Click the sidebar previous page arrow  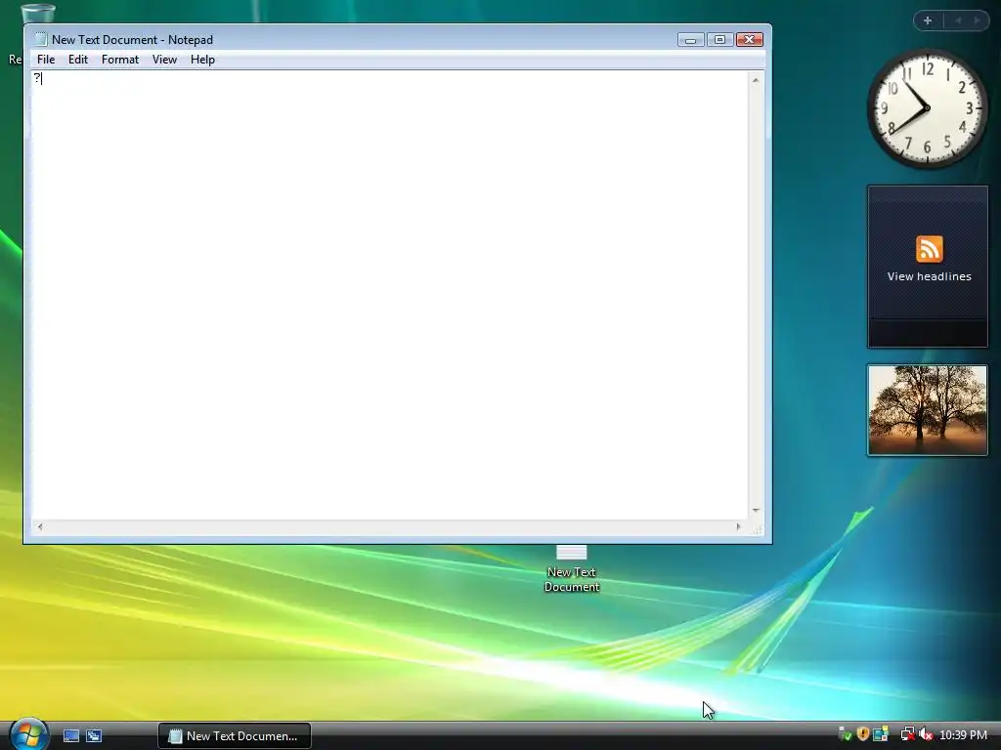point(958,21)
